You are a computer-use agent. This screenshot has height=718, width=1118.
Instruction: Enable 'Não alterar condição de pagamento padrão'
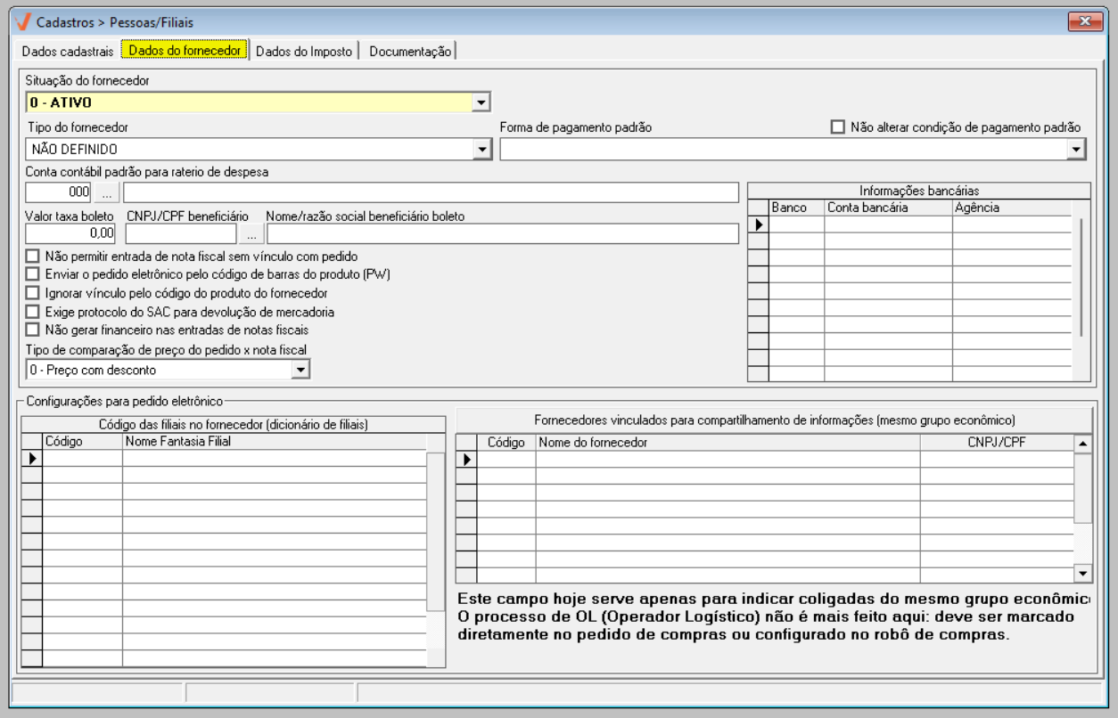(x=837, y=127)
